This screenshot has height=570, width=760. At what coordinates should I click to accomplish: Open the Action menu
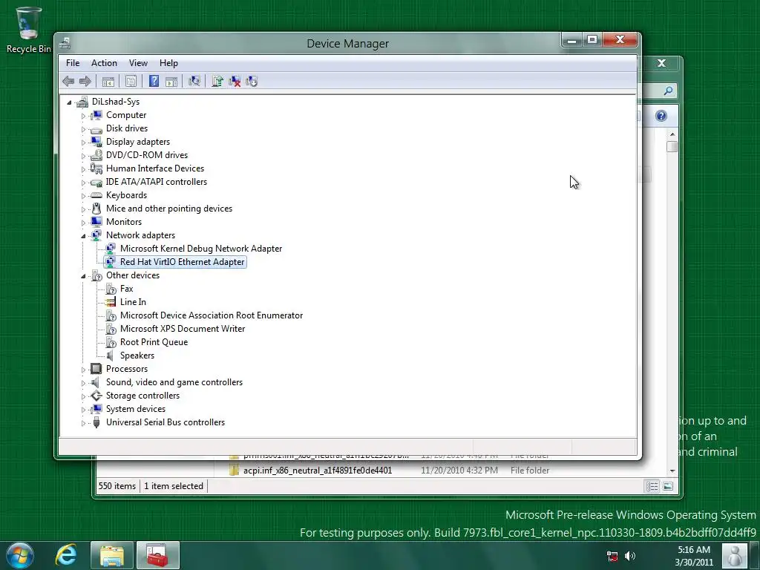pos(104,63)
